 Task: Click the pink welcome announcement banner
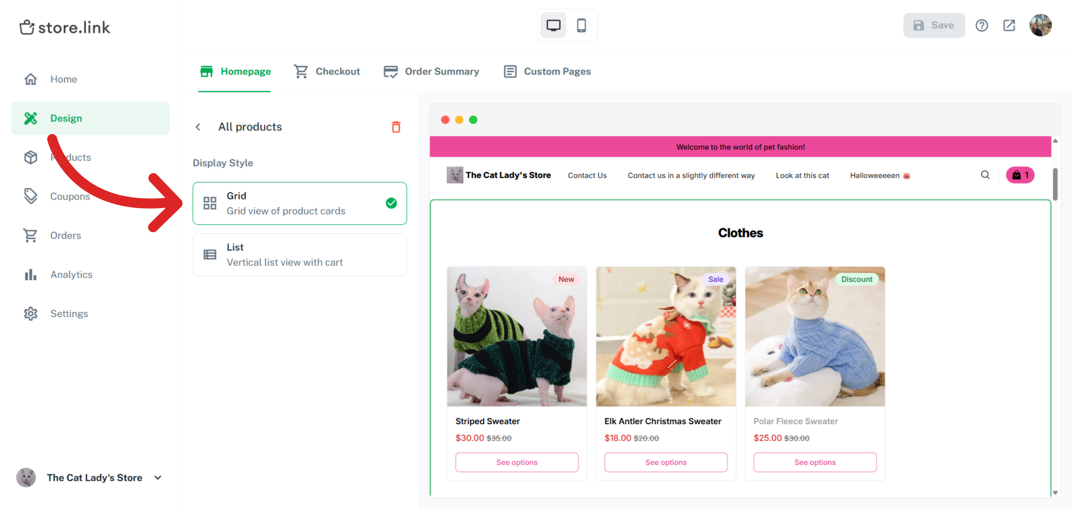[740, 146]
